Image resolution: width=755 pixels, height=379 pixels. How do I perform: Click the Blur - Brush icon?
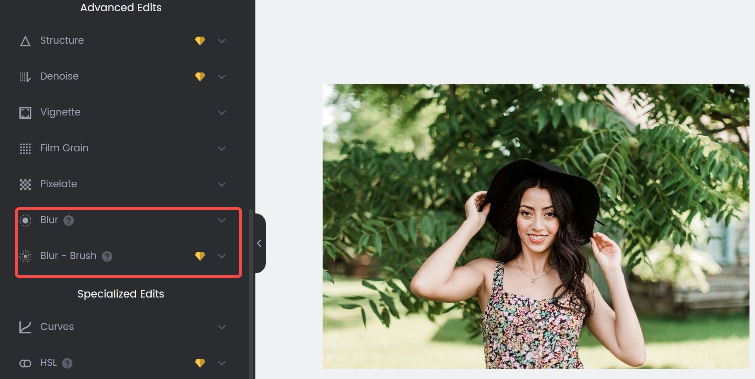pyautogui.click(x=25, y=256)
